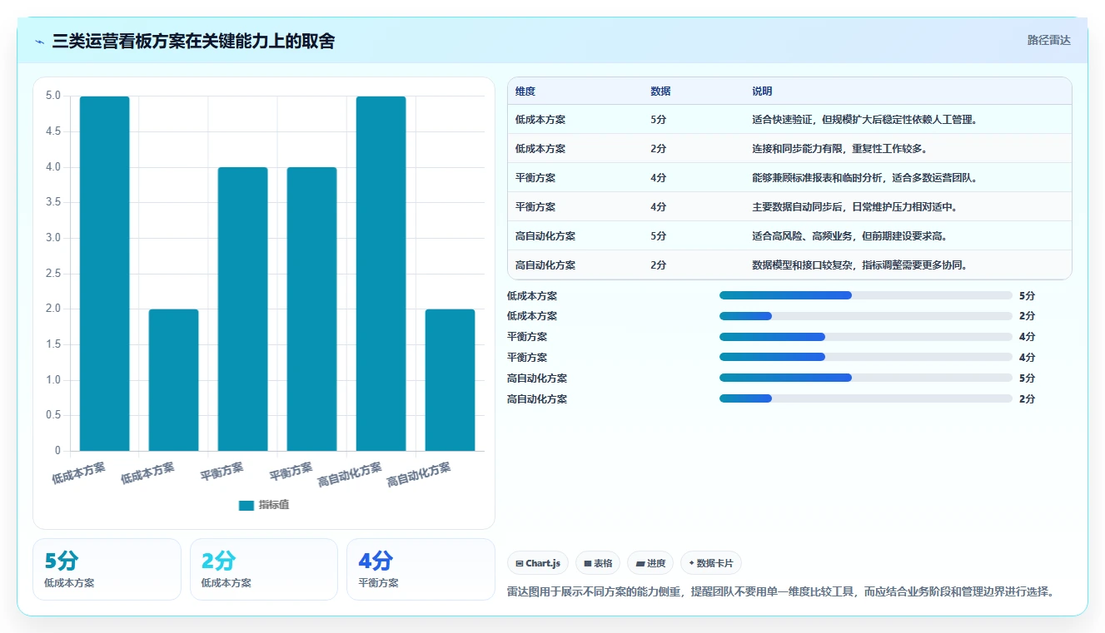Image resolution: width=1105 pixels, height=633 pixels.
Task: Click the 3.5 y-axis tick label
Action: tap(53, 202)
